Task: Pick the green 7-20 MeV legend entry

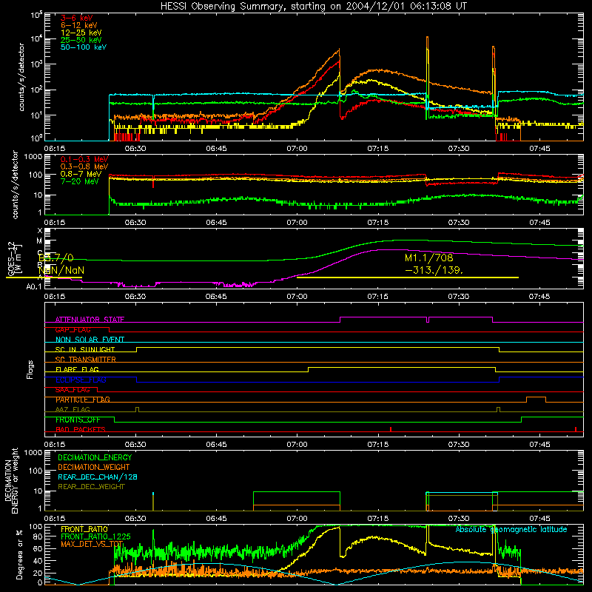Action: (x=79, y=181)
